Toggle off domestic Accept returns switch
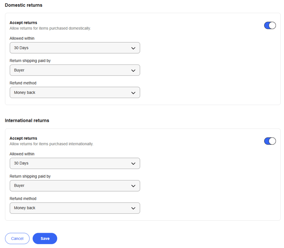The height and width of the screenshot is (248, 284). (x=270, y=25)
